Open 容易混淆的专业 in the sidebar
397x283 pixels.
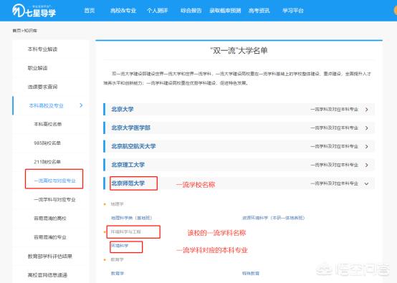tap(50, 237)
